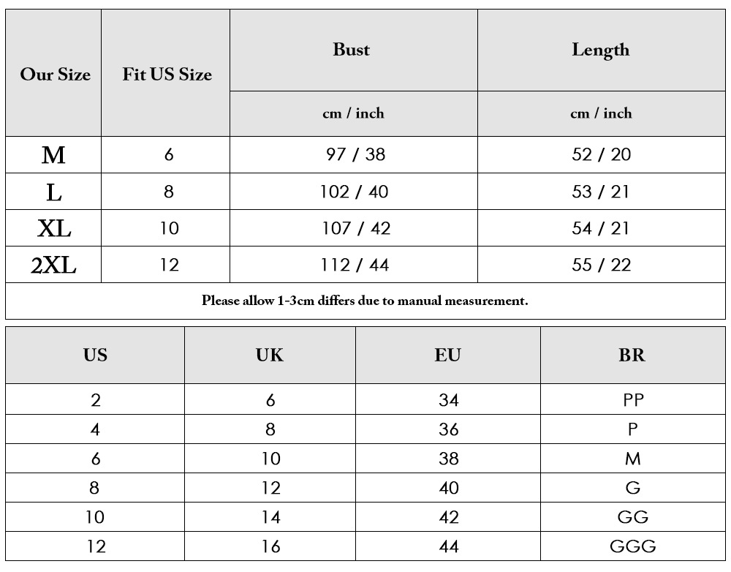Click the UK conversion column header
The height and width of the screenshot is (572, 731).
point(270,355)
